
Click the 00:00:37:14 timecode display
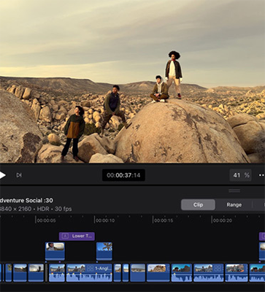[x=123, y=175]
